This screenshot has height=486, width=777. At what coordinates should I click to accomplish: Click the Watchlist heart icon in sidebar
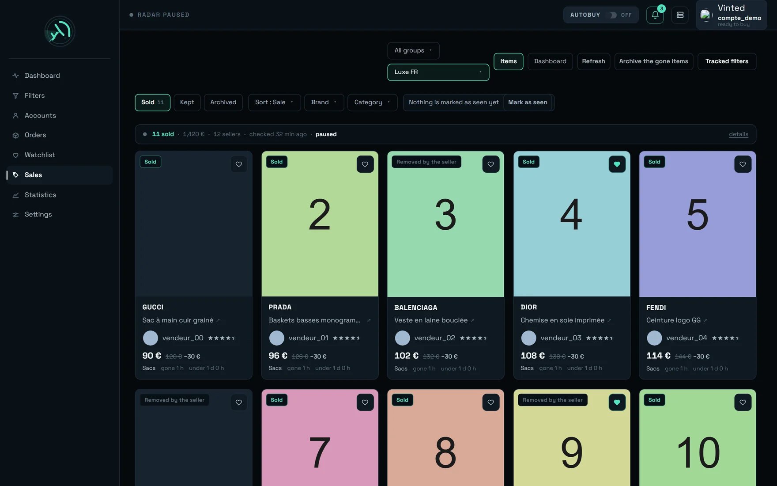click(x=15, y=155)
